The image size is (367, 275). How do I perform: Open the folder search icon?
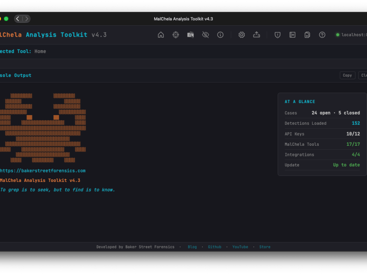[190, 35]
